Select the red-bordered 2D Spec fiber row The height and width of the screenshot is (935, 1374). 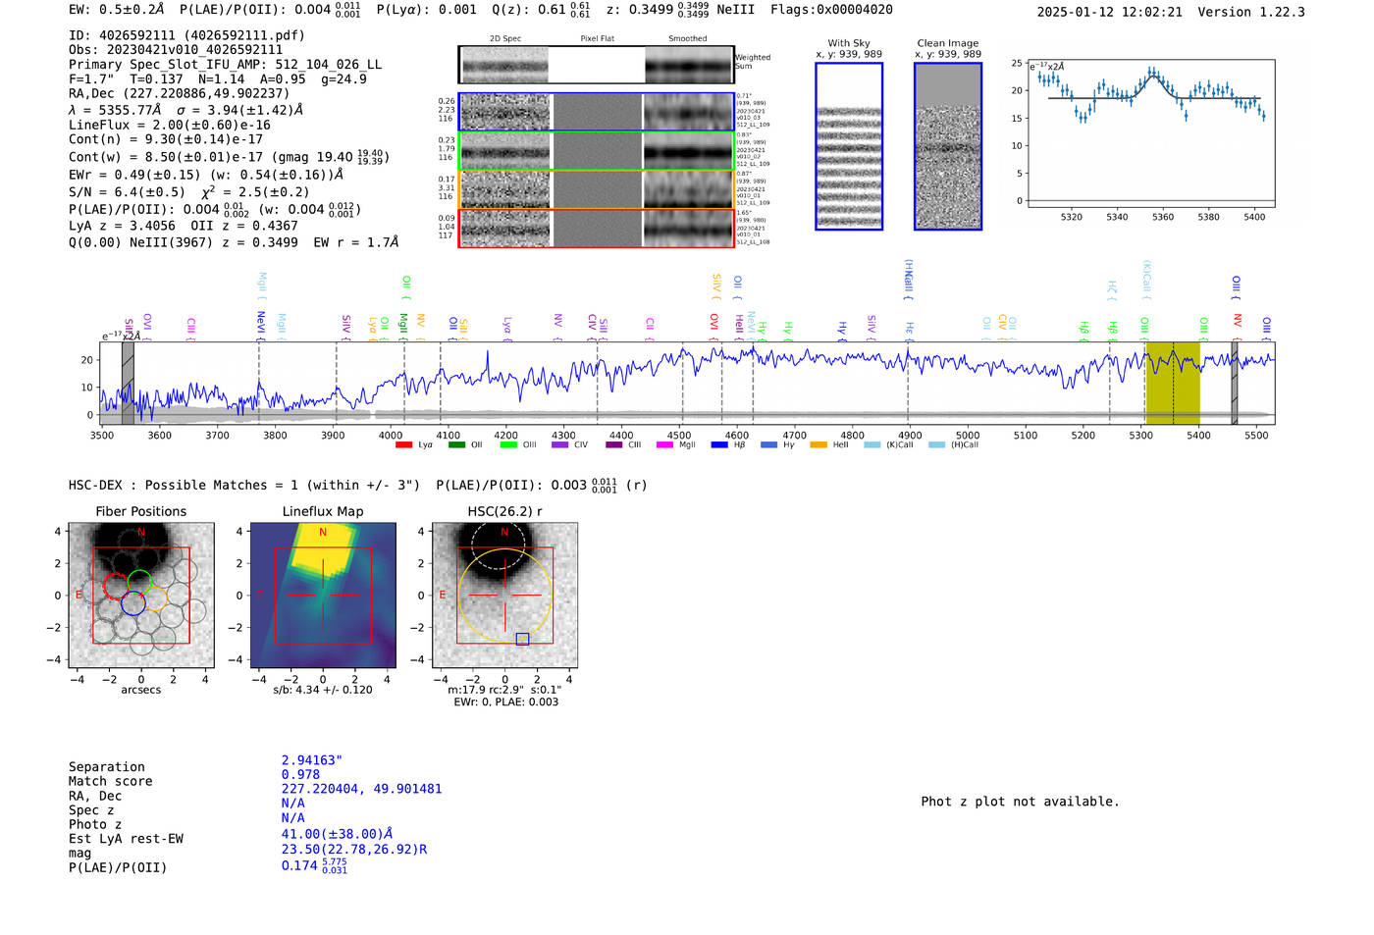pyautogui.click(x=505, y=228)
